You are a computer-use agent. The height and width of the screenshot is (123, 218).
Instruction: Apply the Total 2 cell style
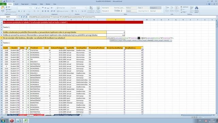coord(131,11)
